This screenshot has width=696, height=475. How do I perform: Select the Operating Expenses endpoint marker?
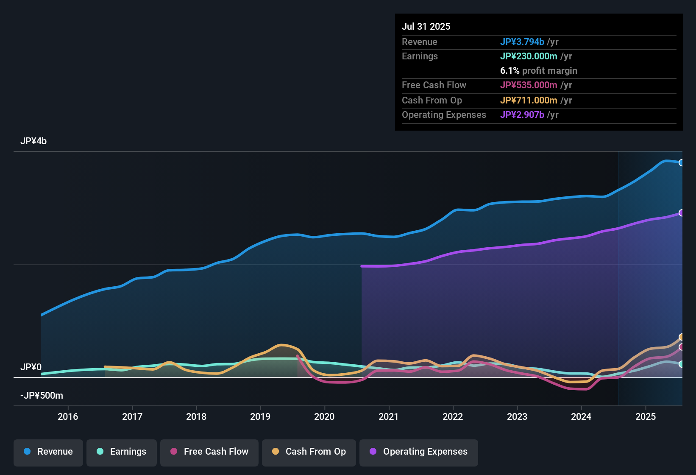[x=682, y=213]
